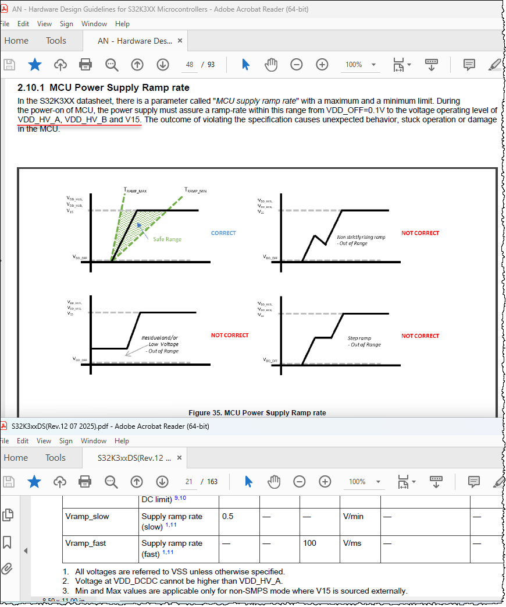This screenshot has height=607, width=506.
Task: Print the S32K3xxDS datasheet
Action: point(85,482)
